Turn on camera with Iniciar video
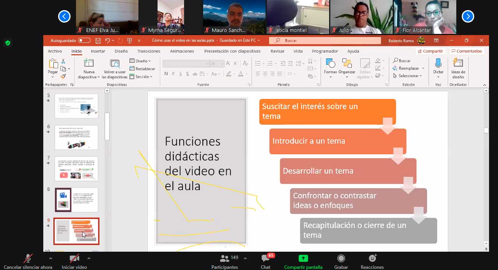 click(74, 259)
